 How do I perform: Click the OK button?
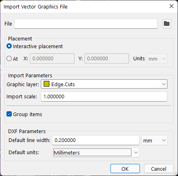125,169
